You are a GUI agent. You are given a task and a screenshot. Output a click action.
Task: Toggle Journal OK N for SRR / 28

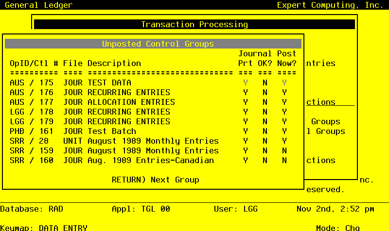click(265, 141)
